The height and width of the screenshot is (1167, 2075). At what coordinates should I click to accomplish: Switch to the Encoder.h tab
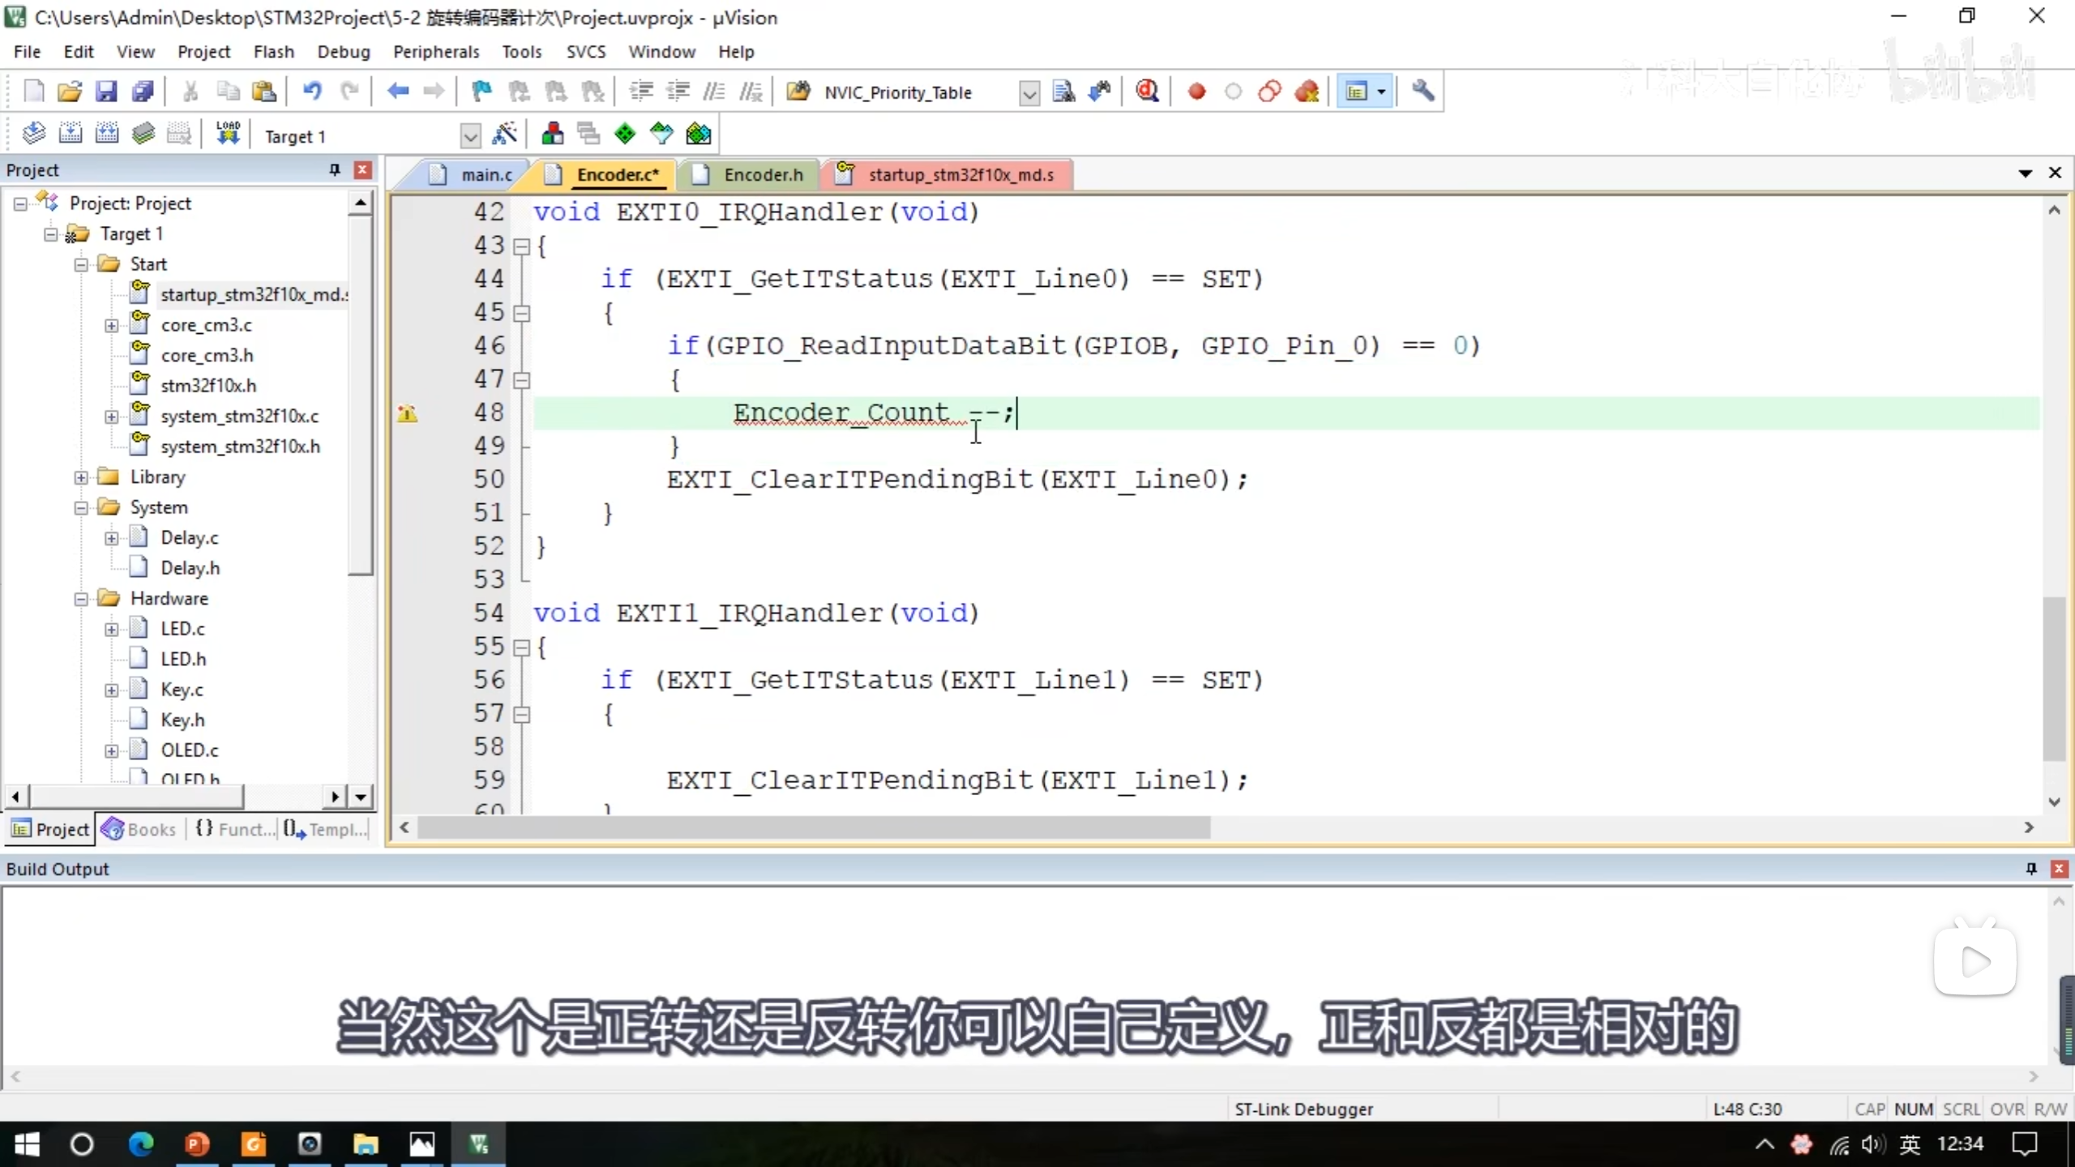point(763,175)
